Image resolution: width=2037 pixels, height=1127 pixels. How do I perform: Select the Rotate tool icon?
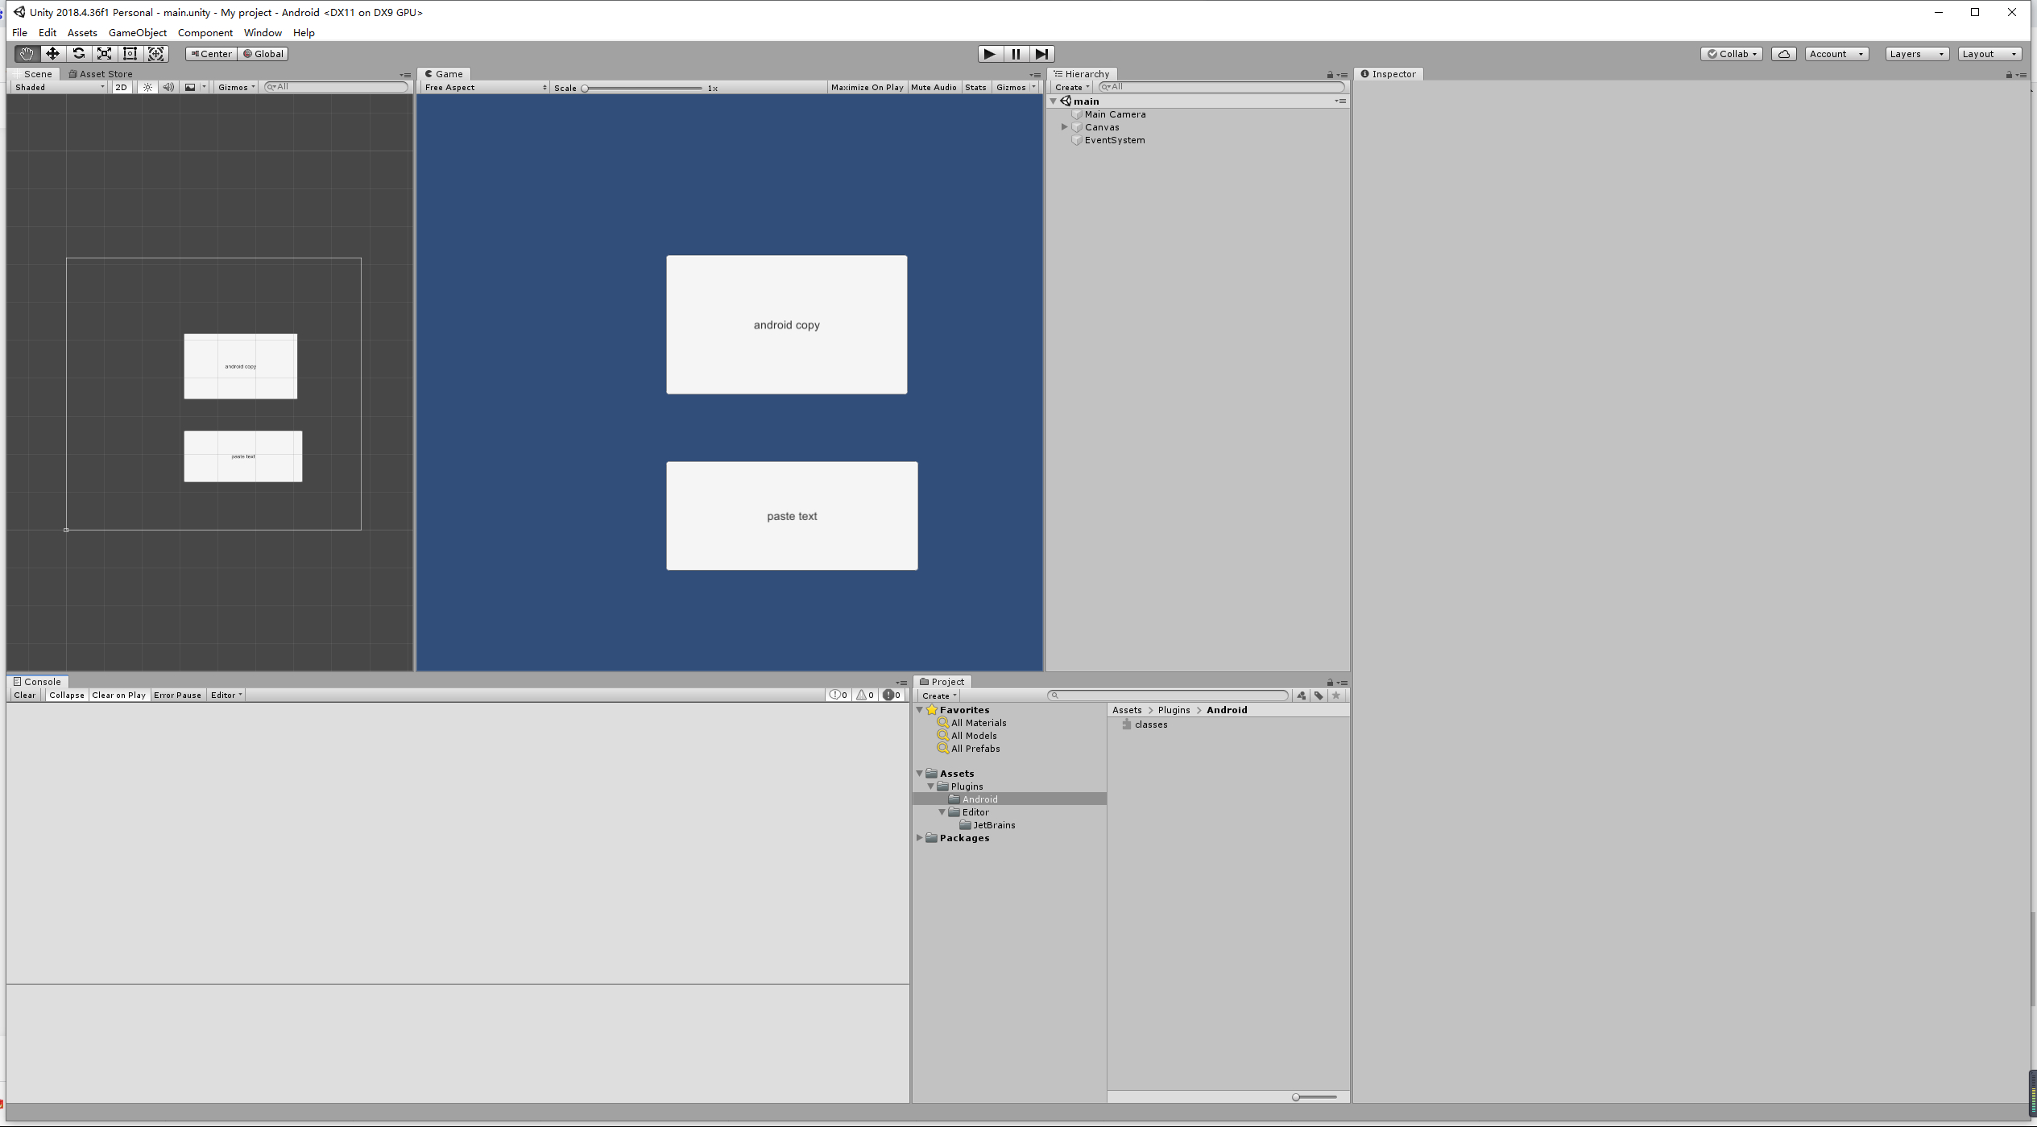tap(78, 54)
